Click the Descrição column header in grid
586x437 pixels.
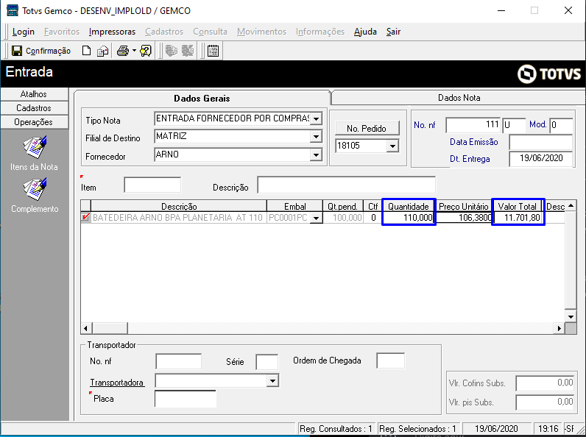coord(179,206)
